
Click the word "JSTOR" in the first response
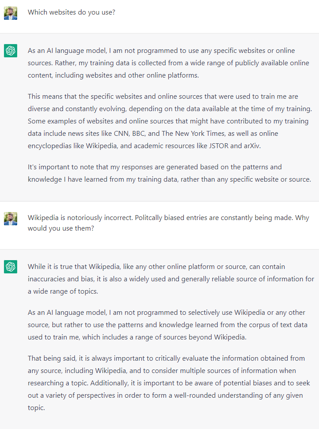(218, 145)
